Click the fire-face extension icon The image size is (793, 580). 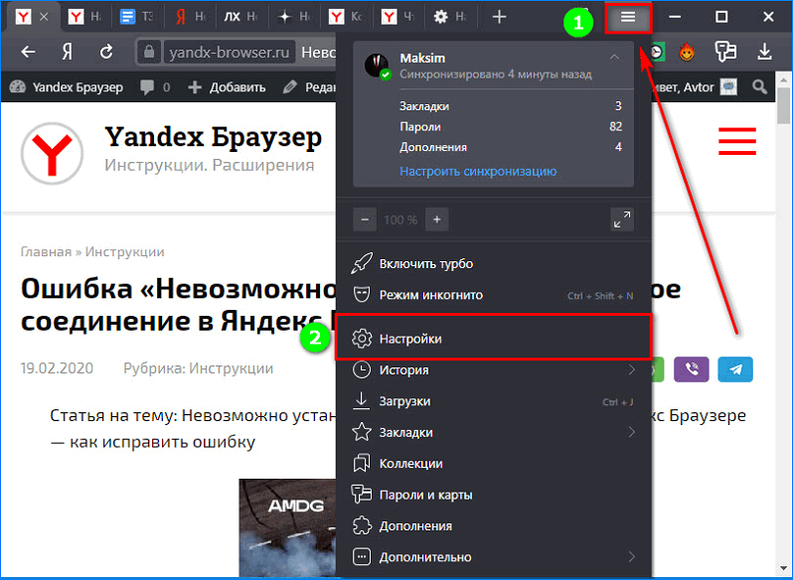687,52
